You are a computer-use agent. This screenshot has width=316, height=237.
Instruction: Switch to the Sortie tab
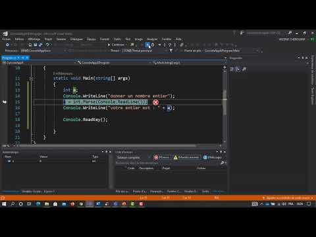205,192
